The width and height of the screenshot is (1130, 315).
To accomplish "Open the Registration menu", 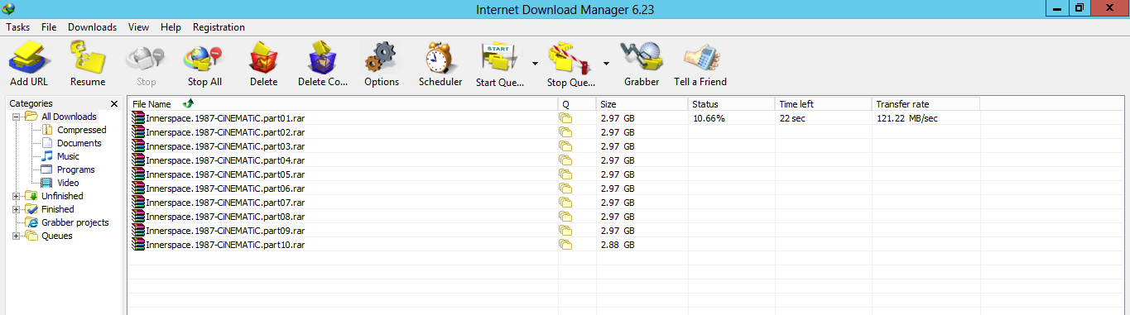I will point(219,27).
